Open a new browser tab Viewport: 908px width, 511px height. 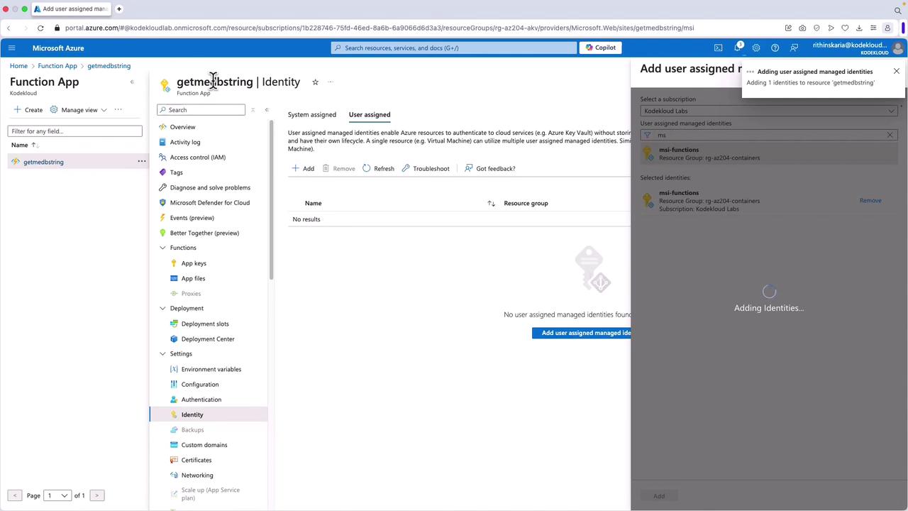coord(119,9)
